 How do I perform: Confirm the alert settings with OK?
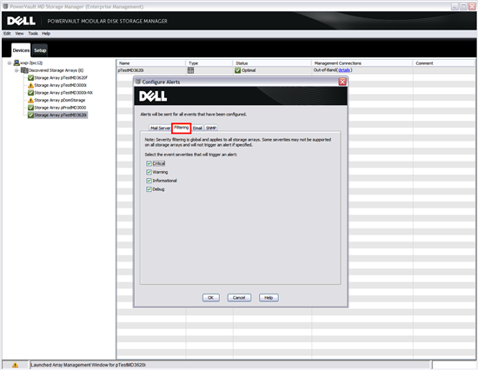(x=211, y=297)
